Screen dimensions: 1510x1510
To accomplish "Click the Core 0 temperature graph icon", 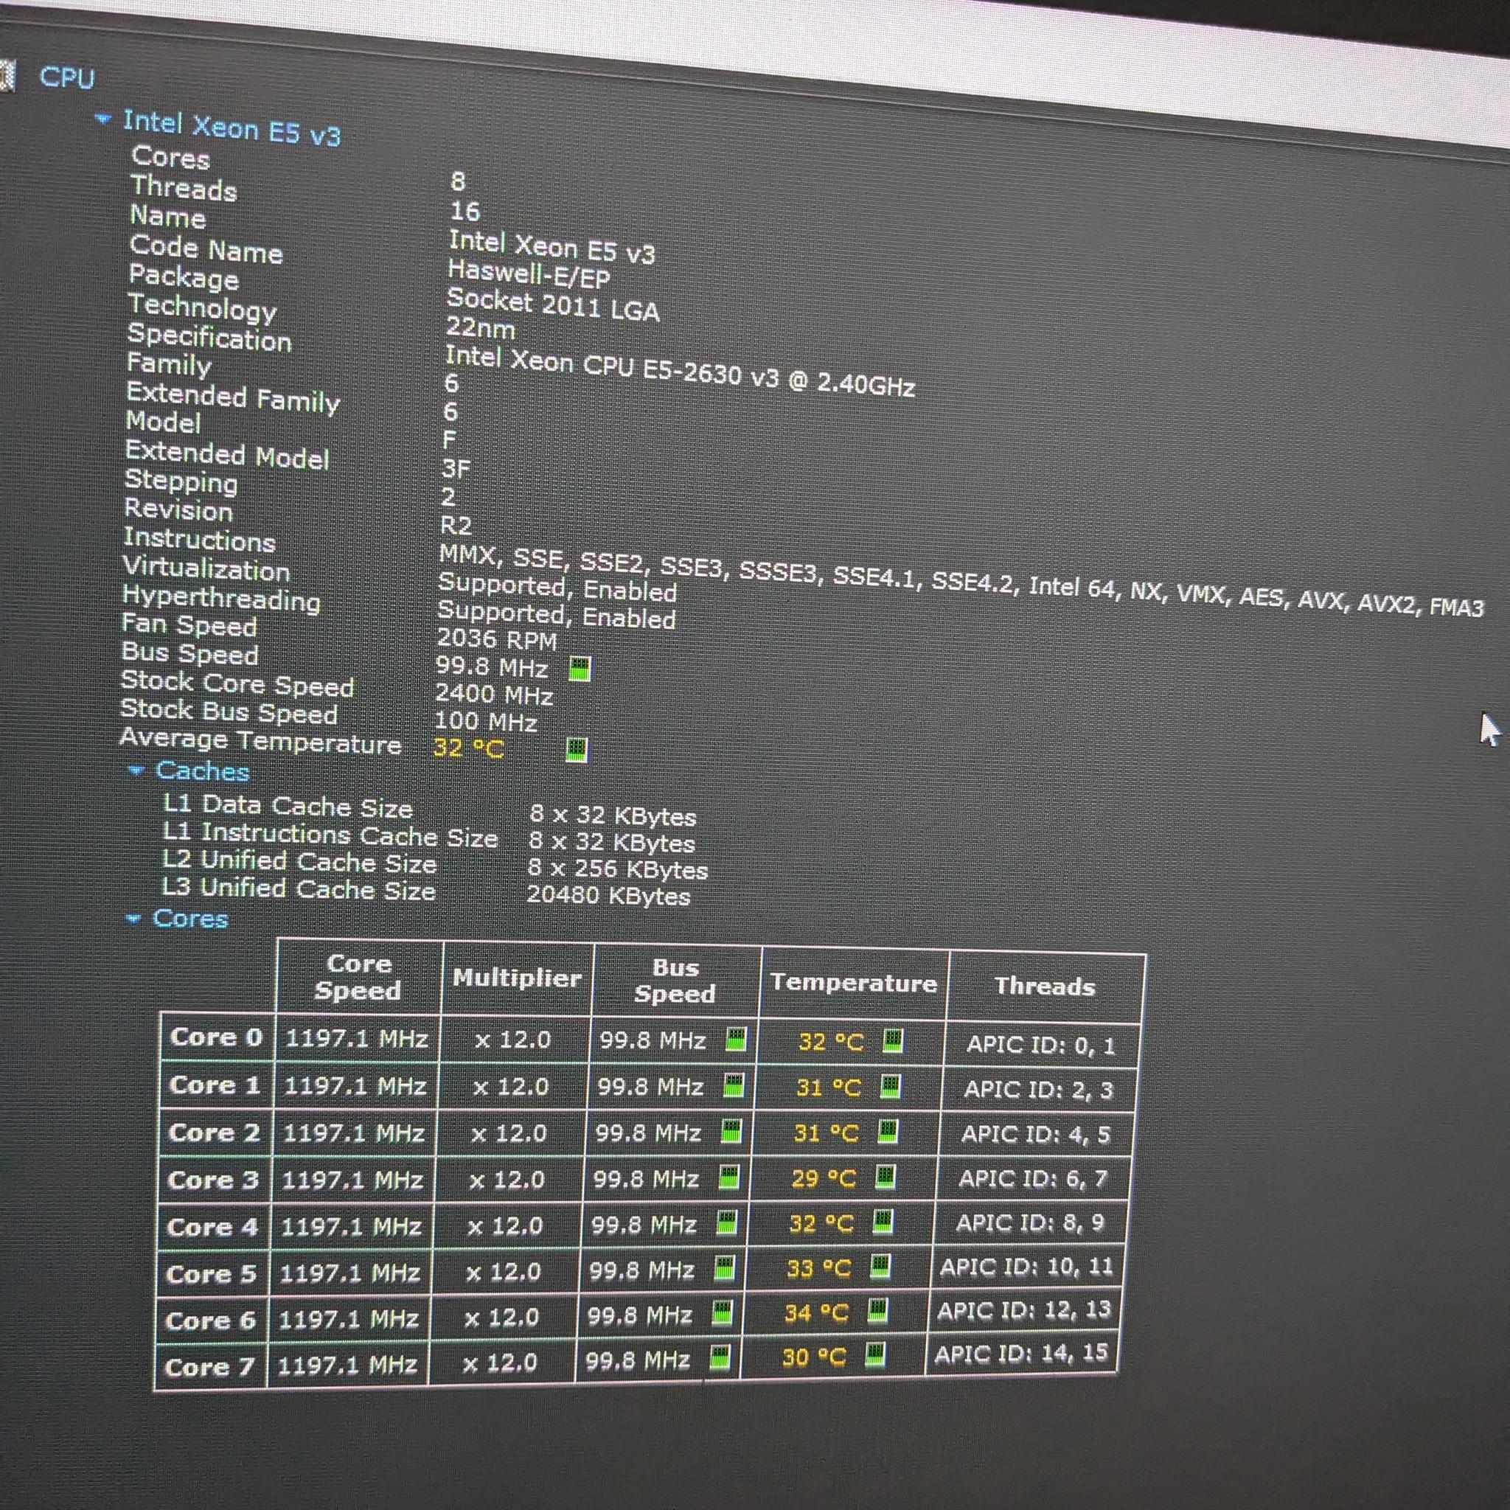I will [893, 1041].
